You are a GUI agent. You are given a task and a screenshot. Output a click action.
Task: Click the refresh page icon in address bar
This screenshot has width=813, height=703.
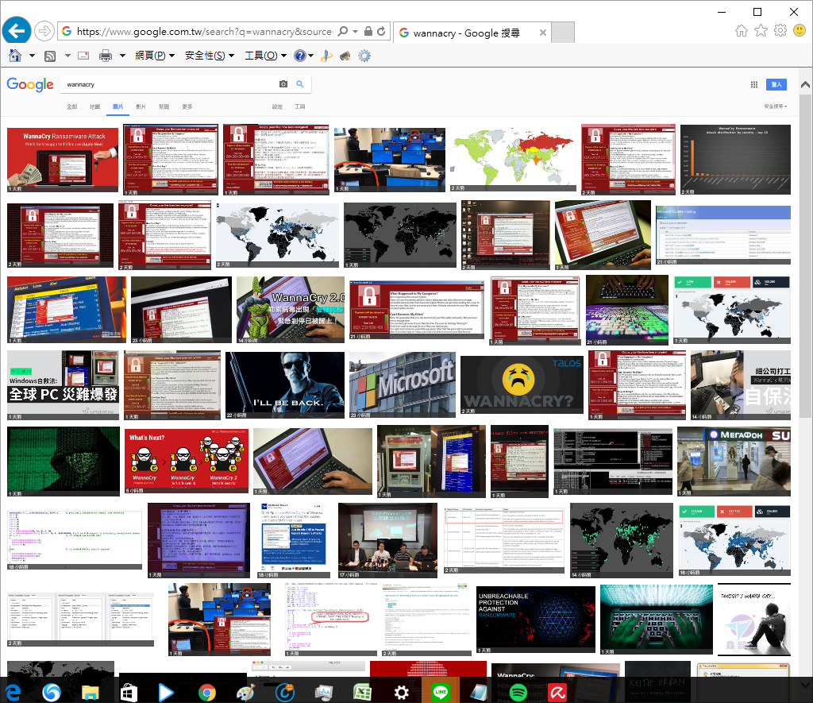click(x=381, y=32)
